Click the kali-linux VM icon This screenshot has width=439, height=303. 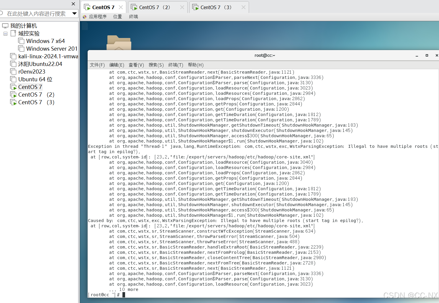point(13,56)
